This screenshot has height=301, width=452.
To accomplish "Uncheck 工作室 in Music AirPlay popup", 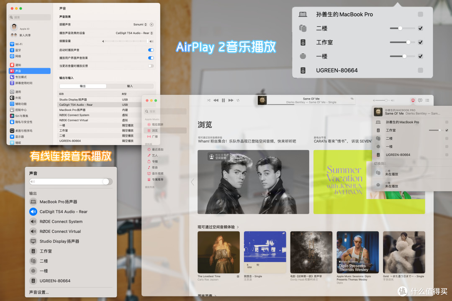I will pos(447,130).
